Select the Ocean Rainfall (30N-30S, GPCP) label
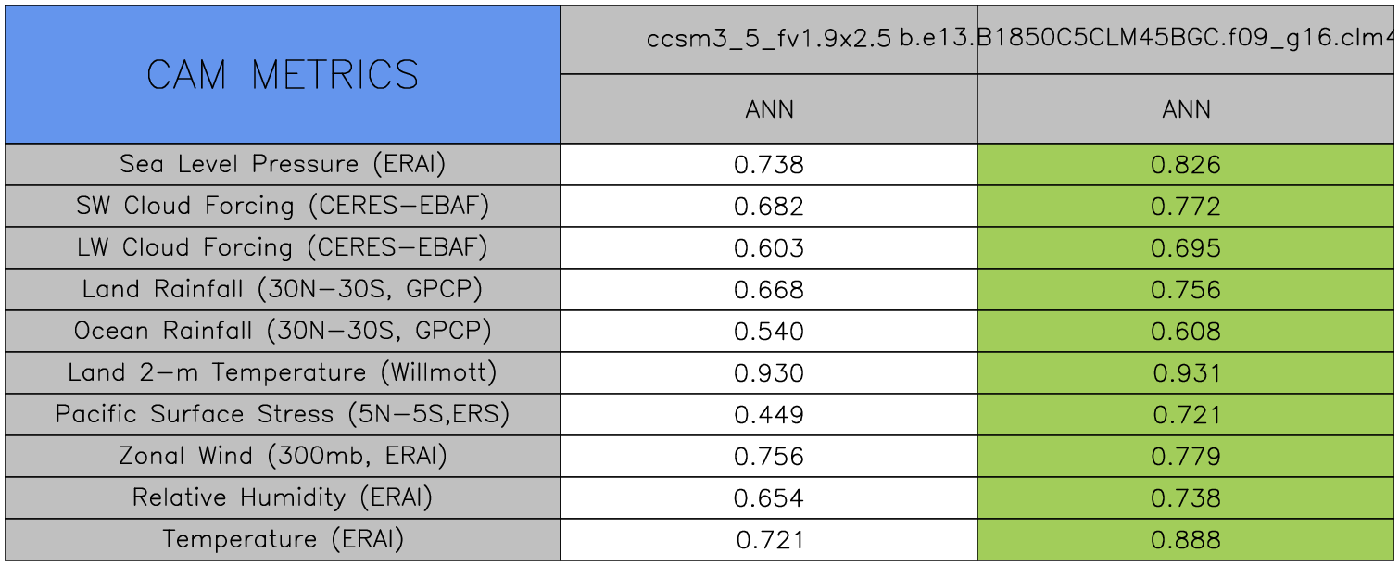1399x566 pixels. (283, 331)
